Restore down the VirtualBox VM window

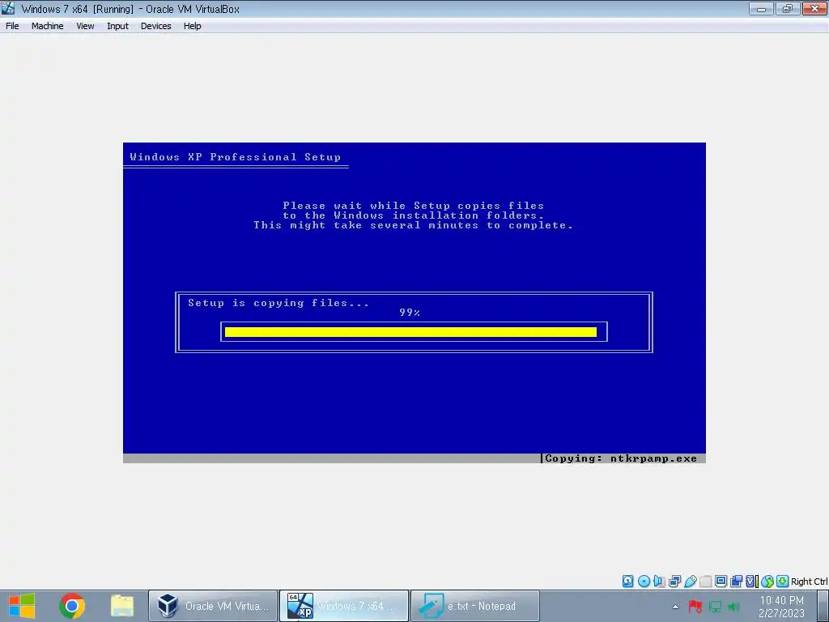[x=788, y=8]
